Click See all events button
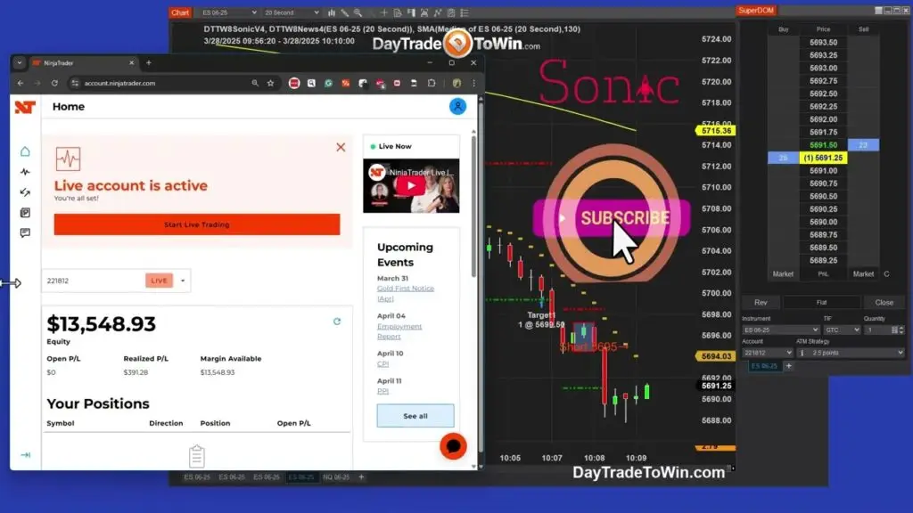 [415, 416]
